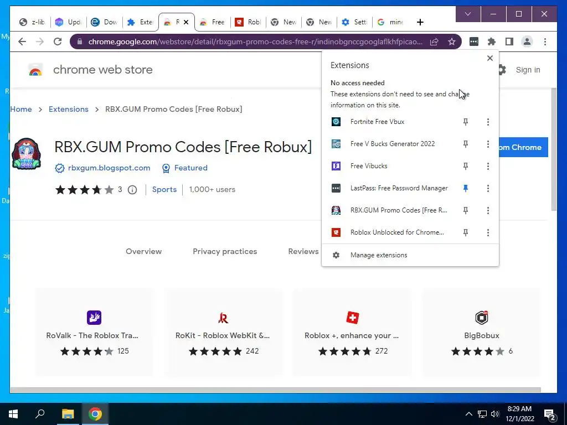567x425 pixels.
Task: Switch to Reviews section
Action: [x=303, y=252]
